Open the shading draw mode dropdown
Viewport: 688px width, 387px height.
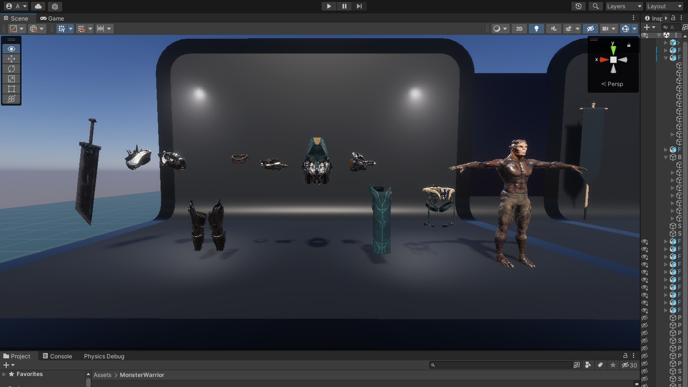click(500, 29)
